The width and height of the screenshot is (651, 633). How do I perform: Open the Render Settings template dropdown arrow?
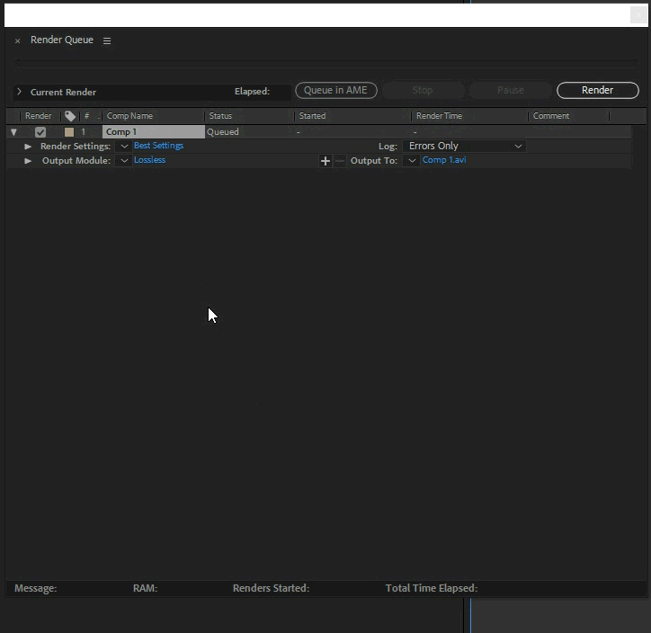click(124, 147)
